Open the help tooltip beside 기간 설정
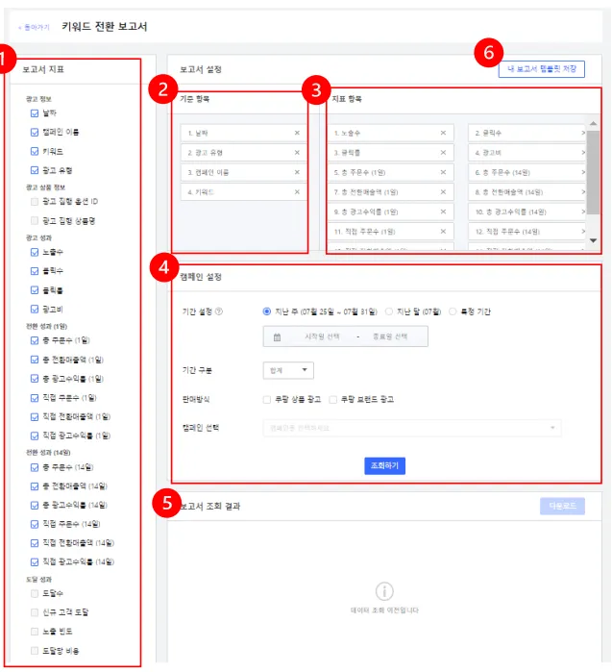This screenshot has height=672, width=612. (218, 311)
